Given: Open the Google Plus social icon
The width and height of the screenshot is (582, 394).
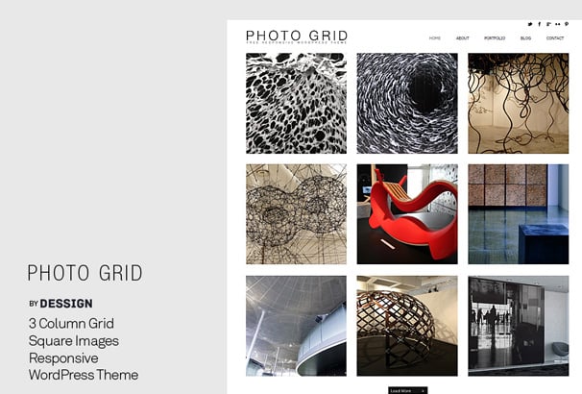Looking at the screenshot, I should pos(548,24).
